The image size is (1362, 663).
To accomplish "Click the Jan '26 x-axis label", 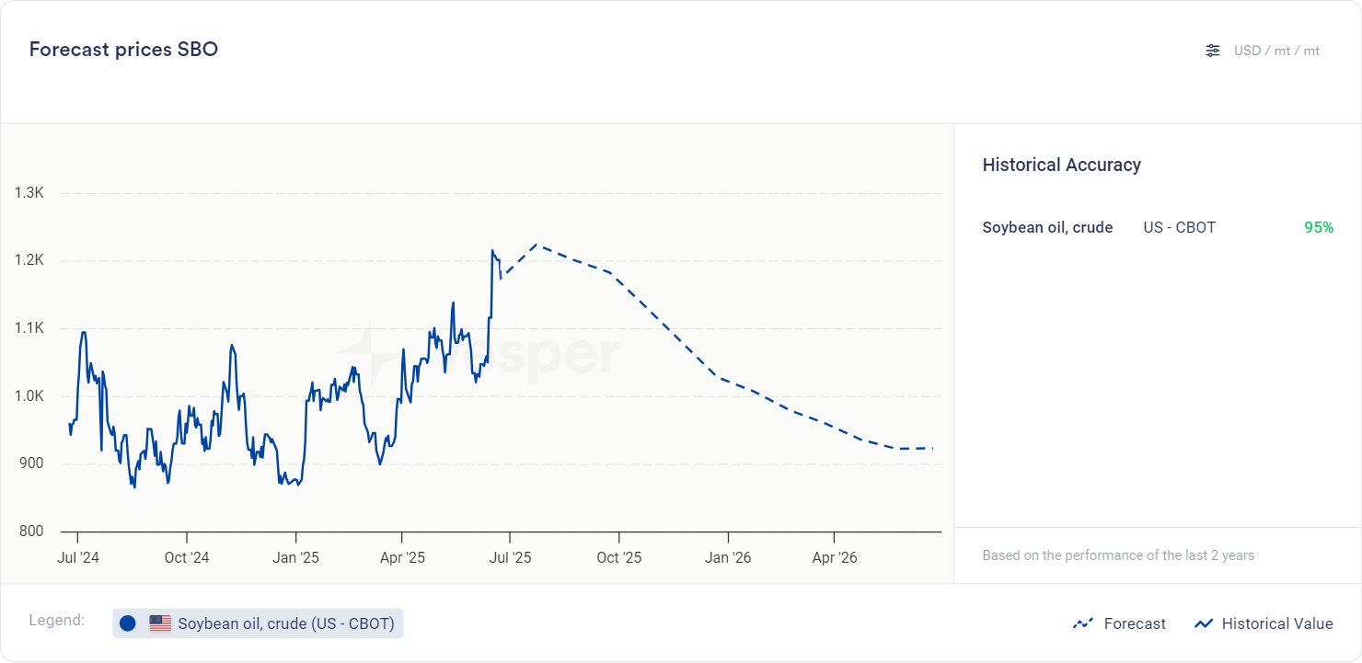I will [x=728, y=557].
